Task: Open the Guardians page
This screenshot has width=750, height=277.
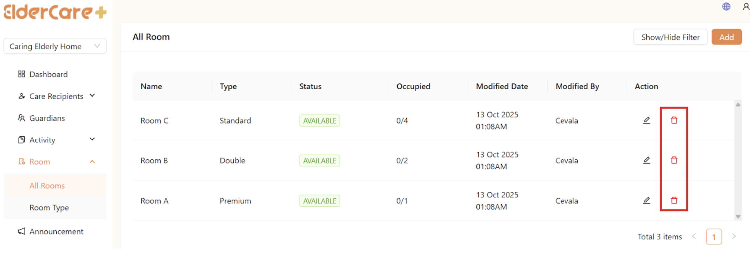Action: pos(47,118)
